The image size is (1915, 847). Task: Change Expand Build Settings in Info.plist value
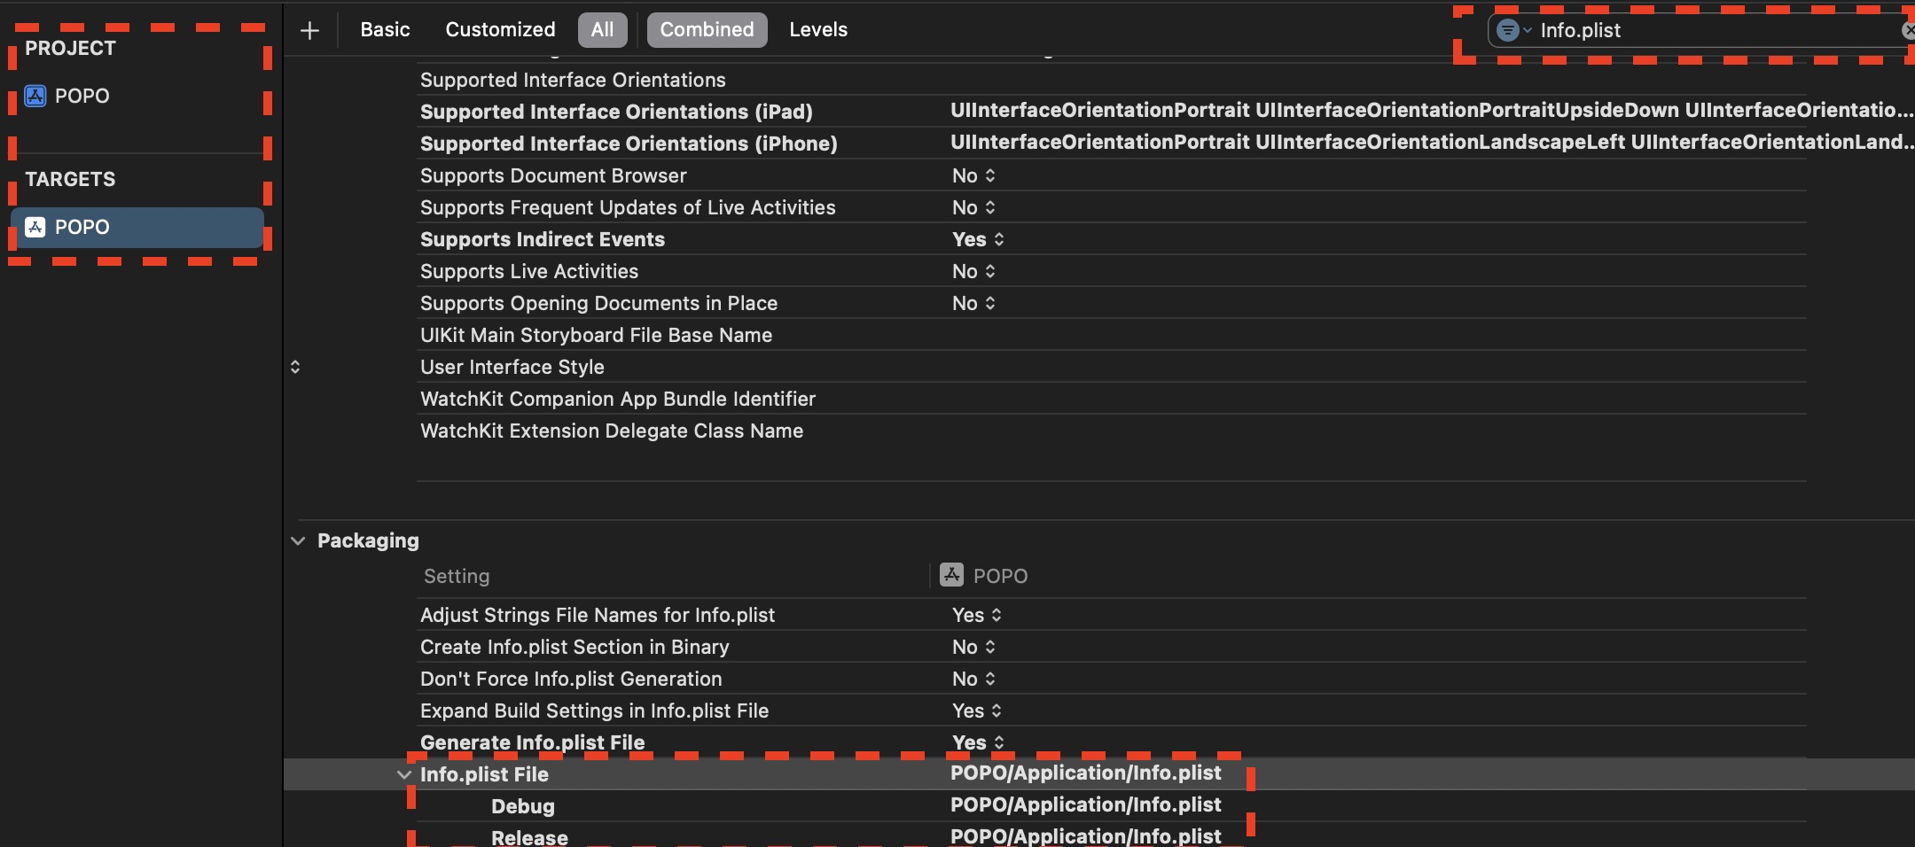tap(977, 711)
